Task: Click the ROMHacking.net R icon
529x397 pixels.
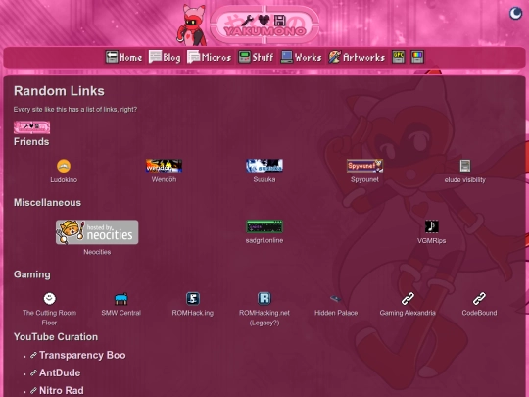Action: click(x=264, y=298)
